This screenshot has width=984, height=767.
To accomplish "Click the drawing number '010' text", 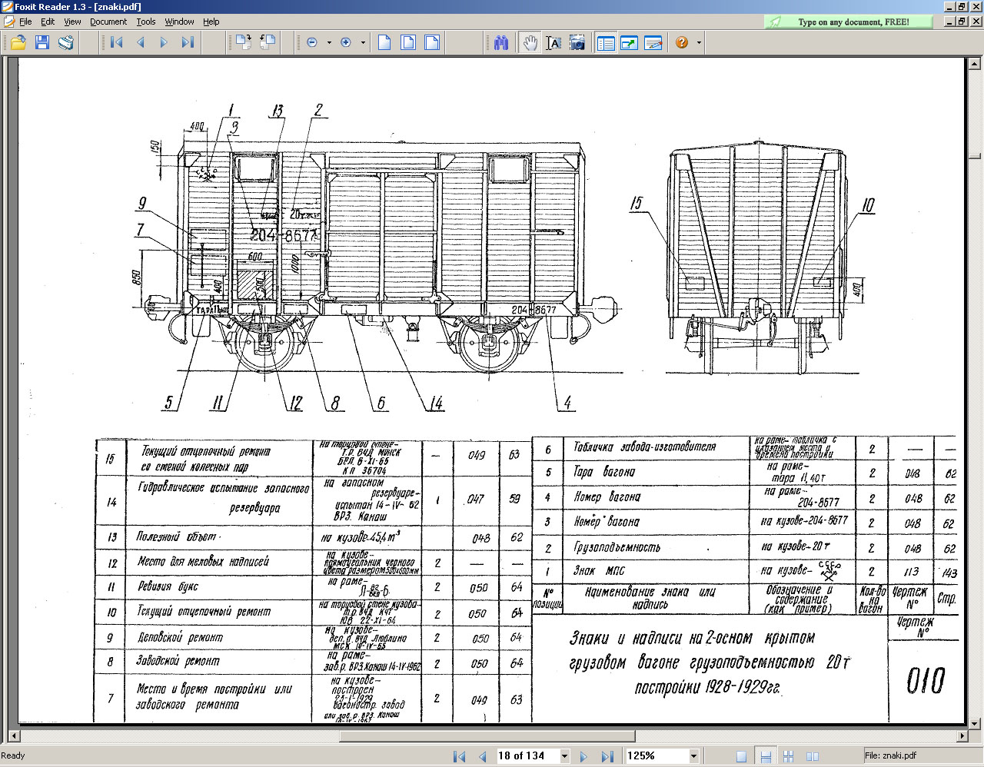I will coord(926,681).
